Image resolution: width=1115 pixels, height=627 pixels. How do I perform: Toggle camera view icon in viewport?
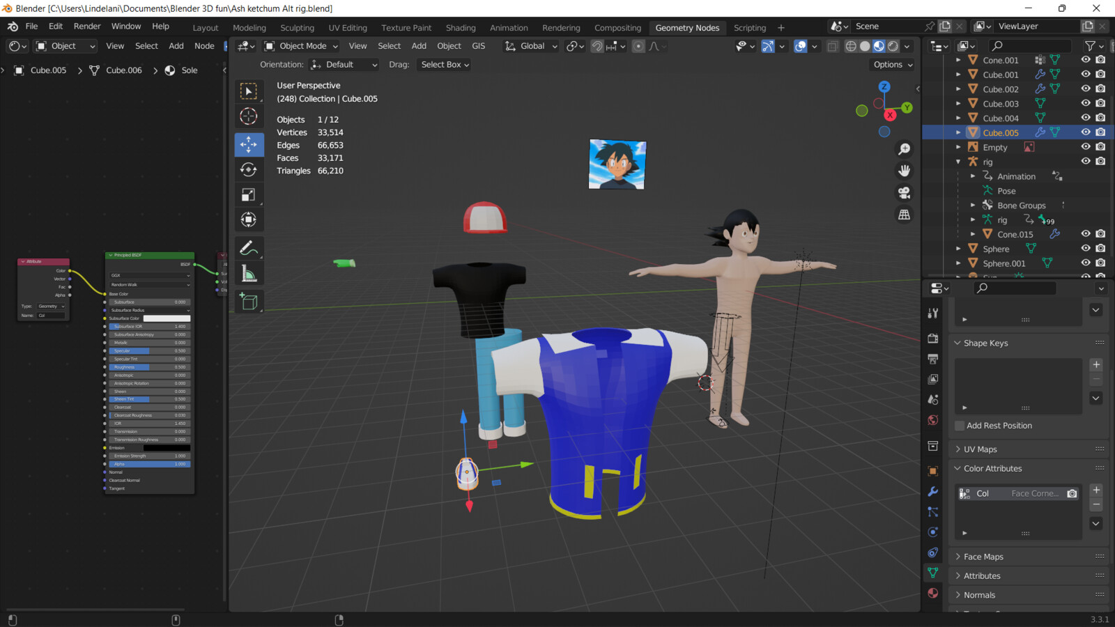pyautogui.click(x=905, y=193)
